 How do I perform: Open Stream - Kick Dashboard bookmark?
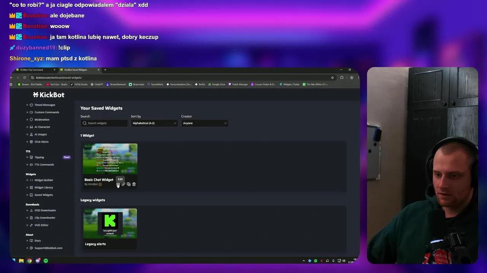(31, 85)
